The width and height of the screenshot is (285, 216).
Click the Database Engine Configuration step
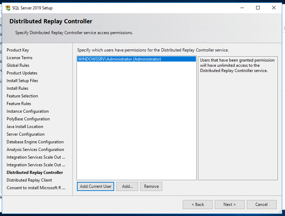(x=35, y=142)
